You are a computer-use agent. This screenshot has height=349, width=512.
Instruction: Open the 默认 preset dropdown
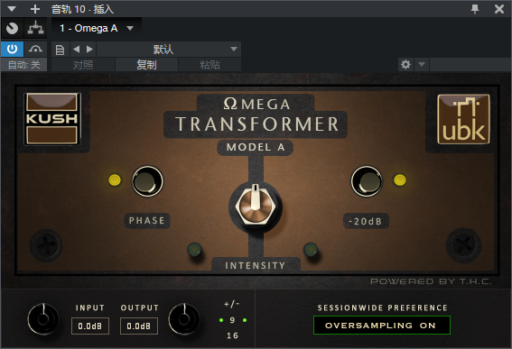click(x=169, y=50)
